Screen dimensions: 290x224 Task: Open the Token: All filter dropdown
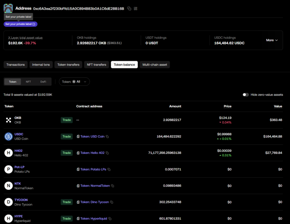(x=74, y=82)
